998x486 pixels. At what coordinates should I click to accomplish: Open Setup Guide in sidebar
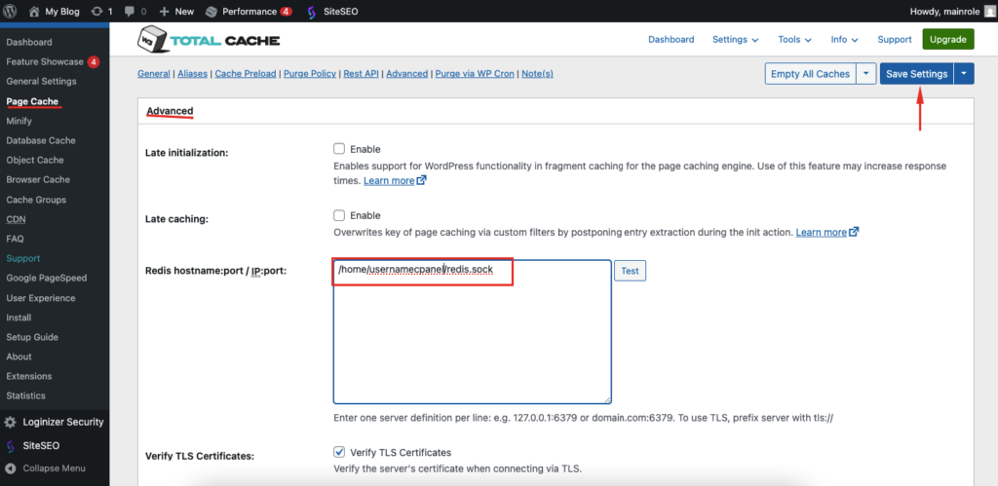click(x=32, y=337)
